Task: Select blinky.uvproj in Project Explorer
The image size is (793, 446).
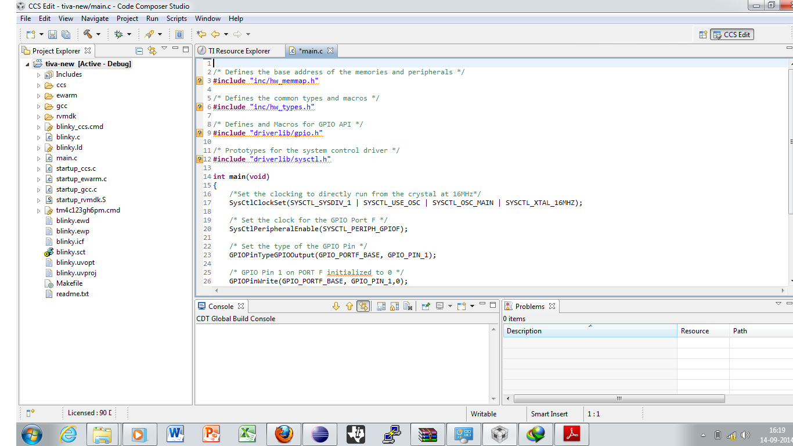Action: (76, 273)
